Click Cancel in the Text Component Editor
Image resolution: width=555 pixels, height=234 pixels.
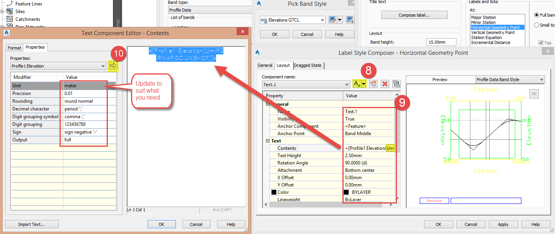[x=196, y=224]
